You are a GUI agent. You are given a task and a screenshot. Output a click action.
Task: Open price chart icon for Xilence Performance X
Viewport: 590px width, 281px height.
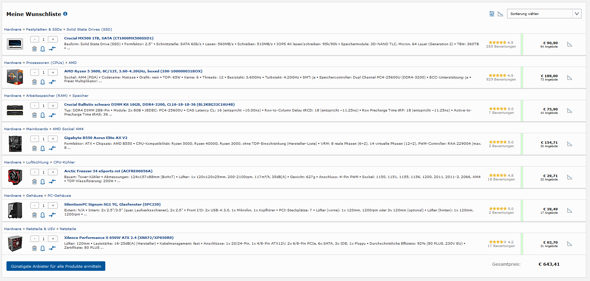(x=570, y=244)
